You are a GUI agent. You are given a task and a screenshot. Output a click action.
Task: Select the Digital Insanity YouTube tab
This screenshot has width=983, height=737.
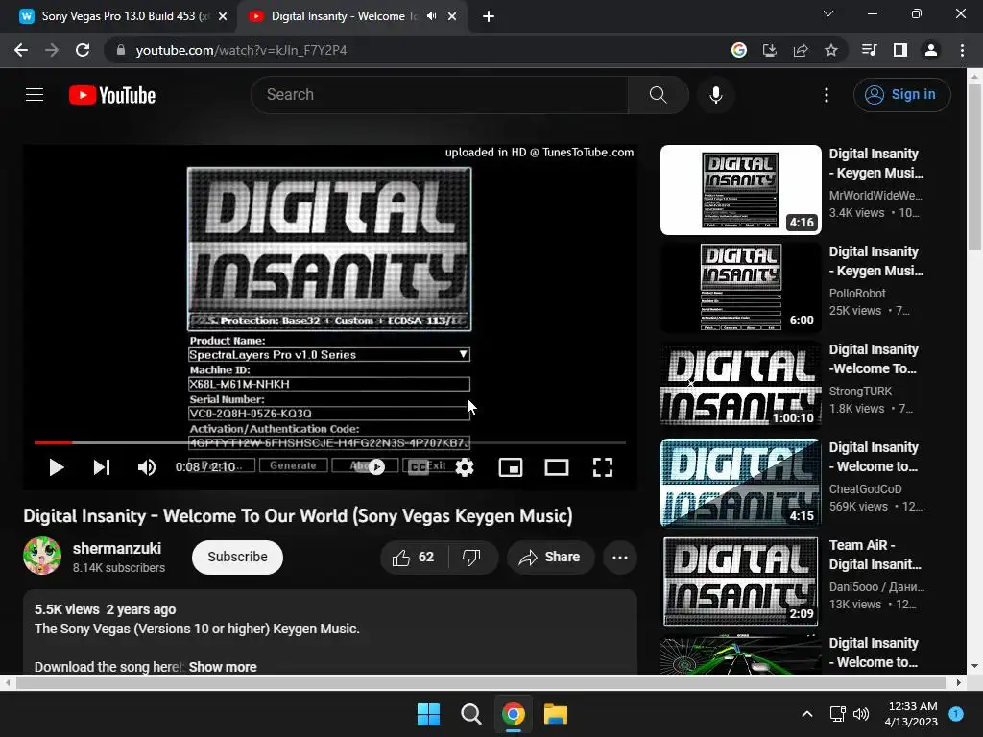point(342,16)
